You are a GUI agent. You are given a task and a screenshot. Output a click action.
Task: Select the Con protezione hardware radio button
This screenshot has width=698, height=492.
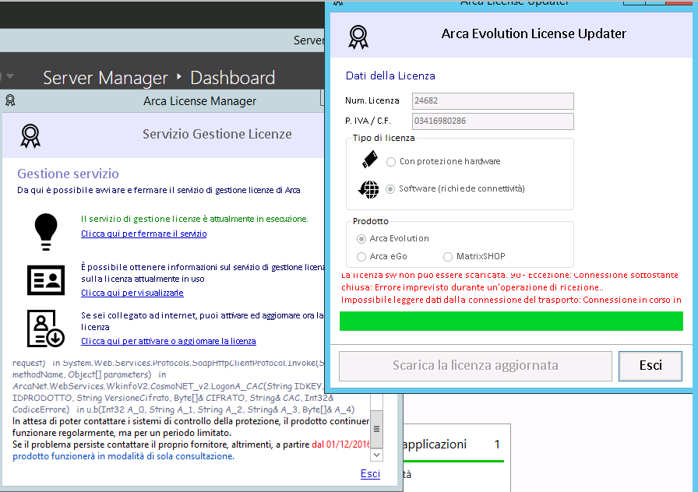[x=391, y=161]
